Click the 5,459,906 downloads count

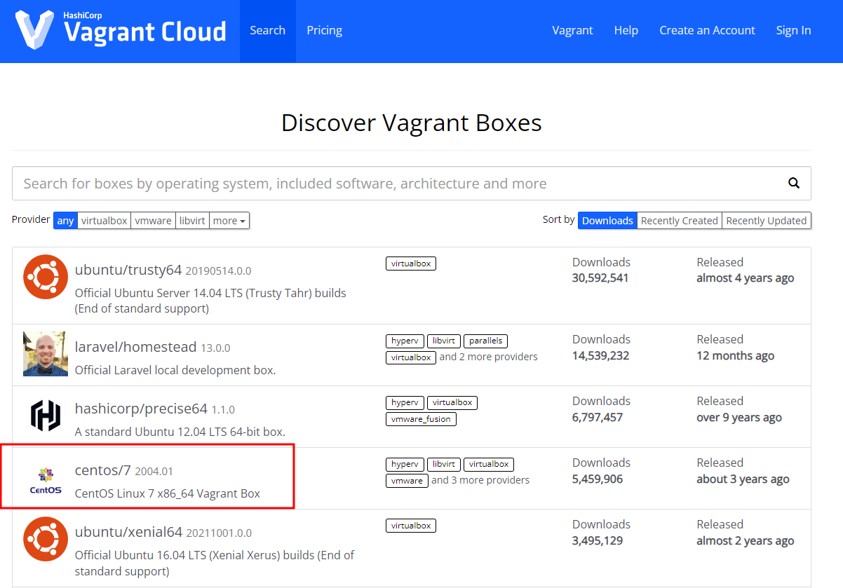(598, 479)
